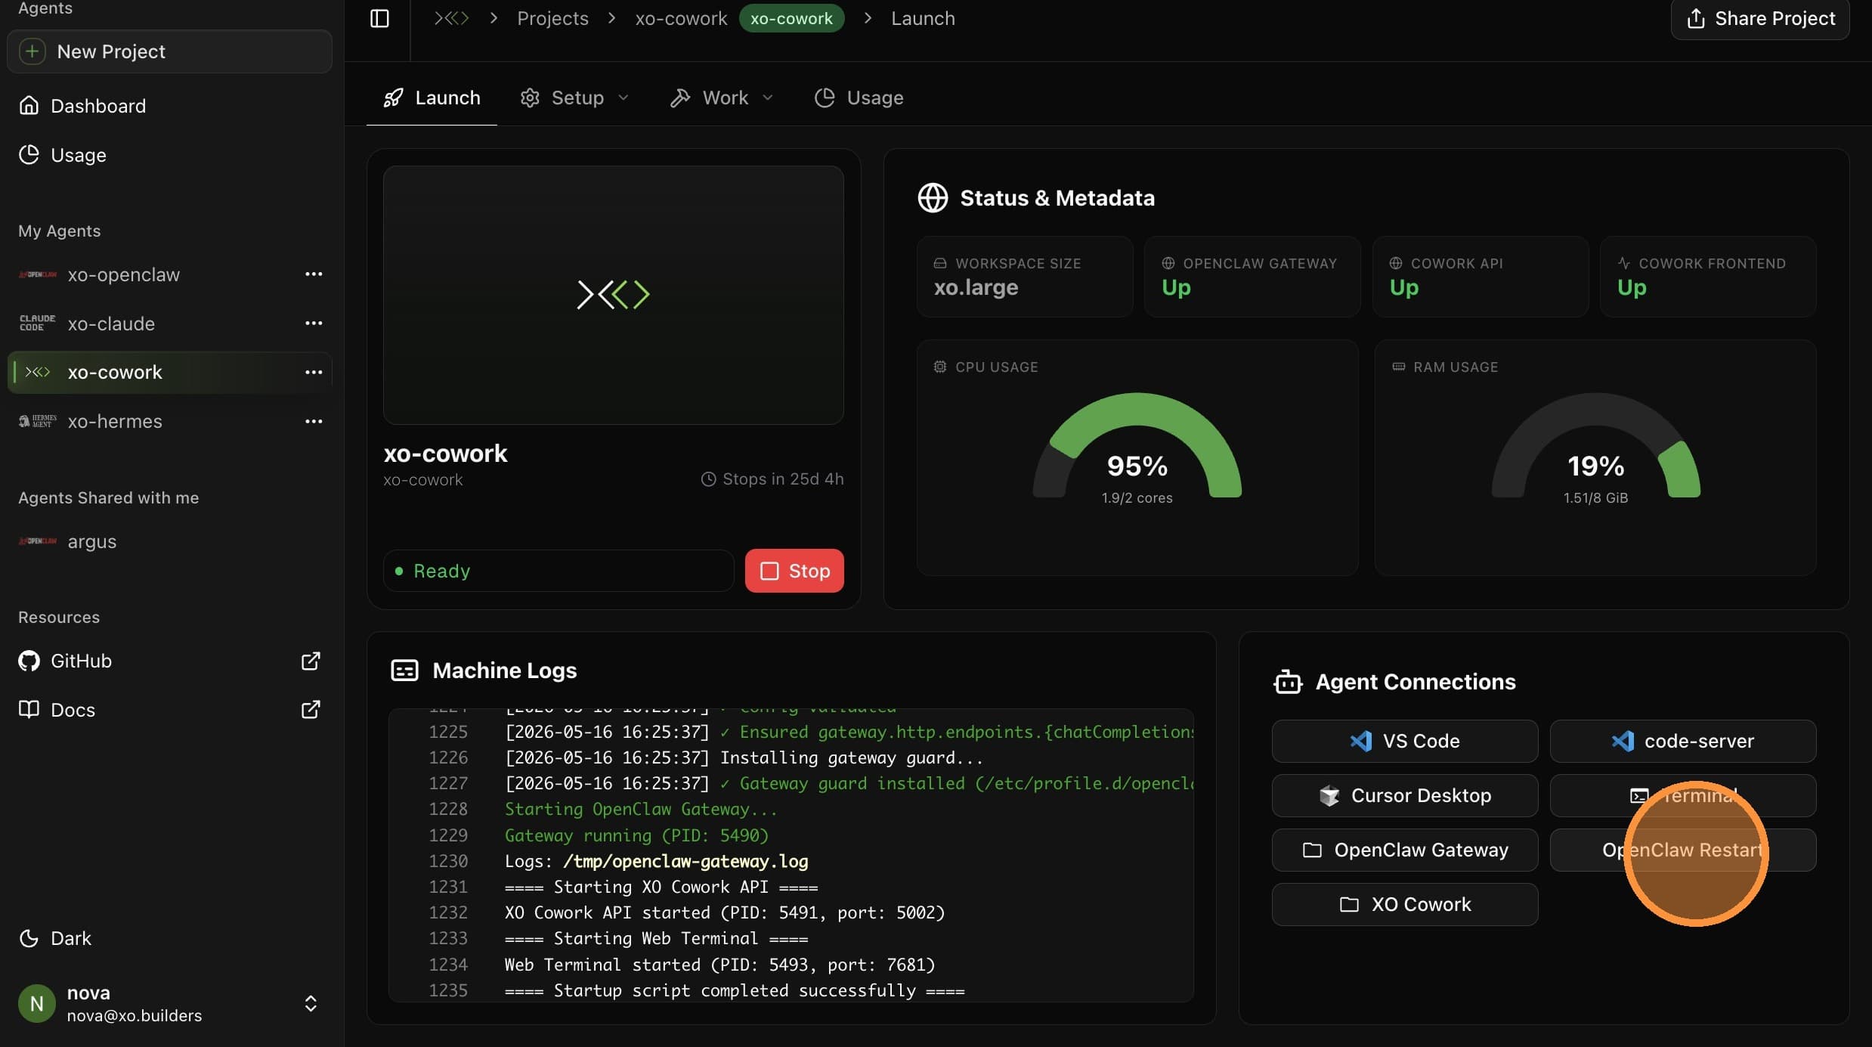Click the xo-openclaw agent logo
1872x1047 pixels.
point(37,274)
